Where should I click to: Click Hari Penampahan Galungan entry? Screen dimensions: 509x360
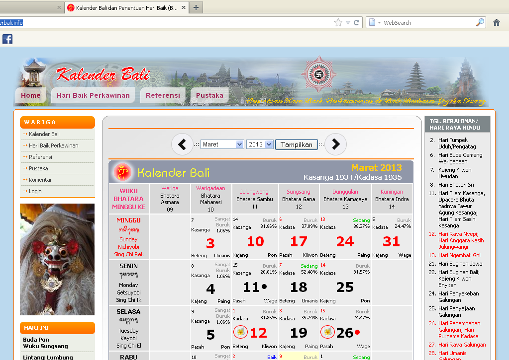pos(454,330)
